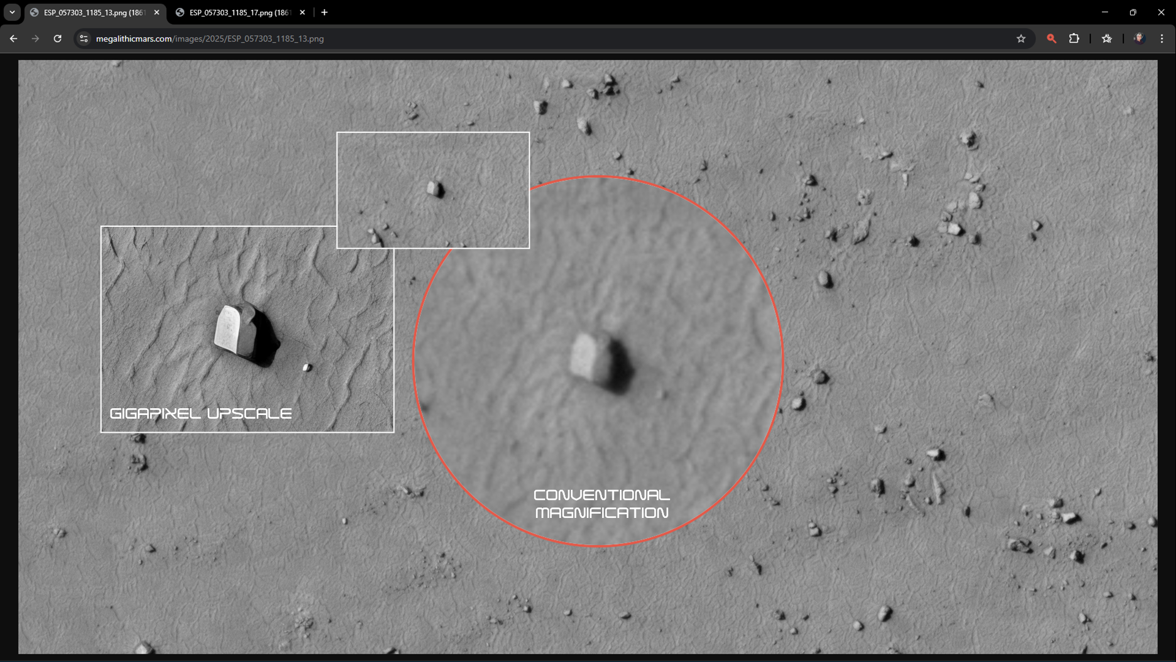View site information icon in address bar
This screenshot has width=1176, height=662.
pyautogui.click(x=84, y=39)
